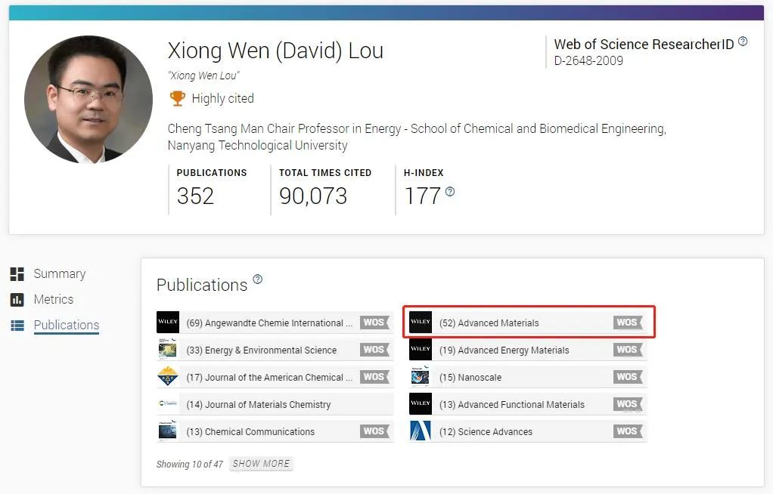Open the Advanced Energy Materials entry
Viewport: 773px width, 494px height.
(x=528, y=350)
